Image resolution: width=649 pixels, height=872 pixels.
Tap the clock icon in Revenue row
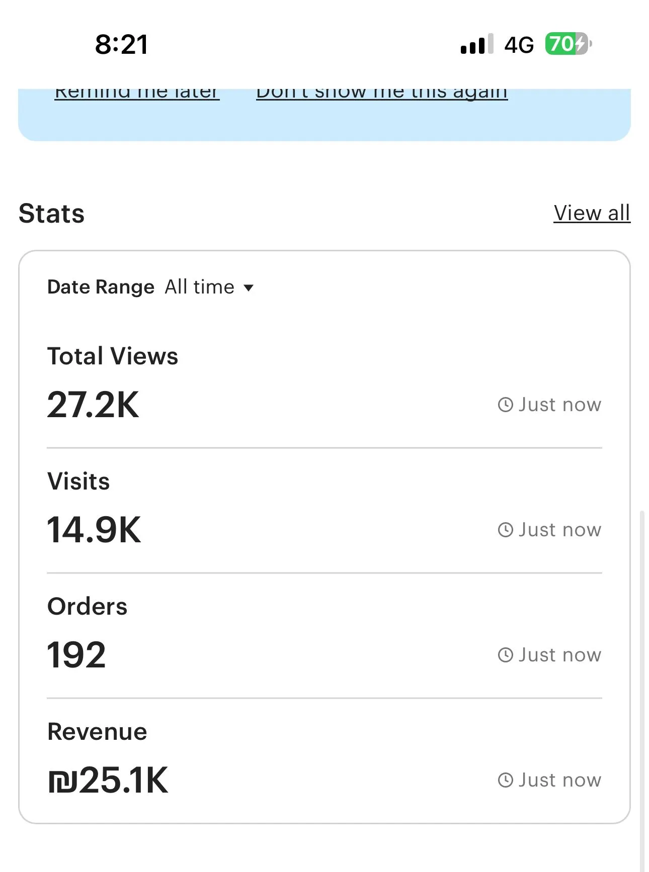click(505, 780)
